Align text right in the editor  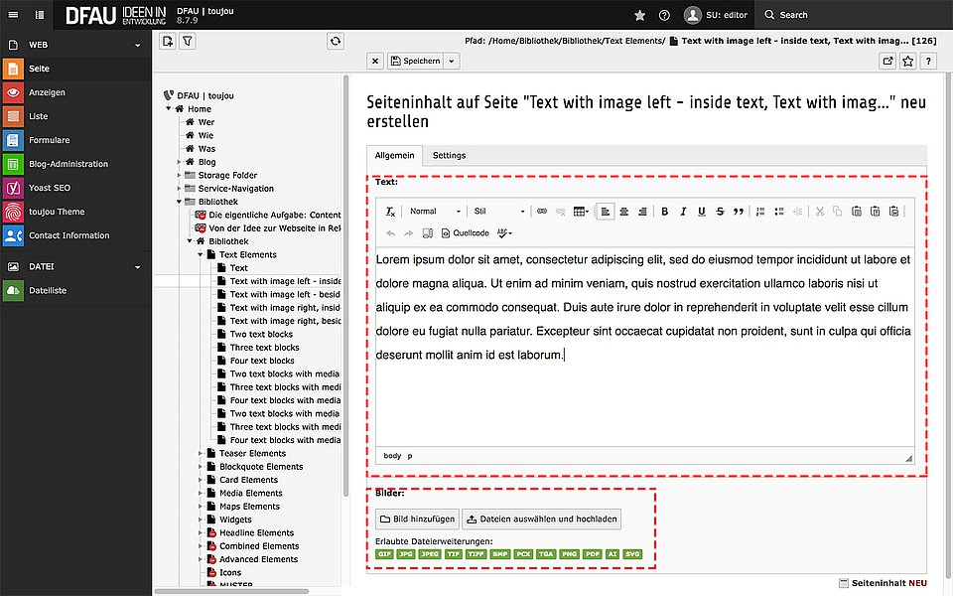tap(642, 211)
